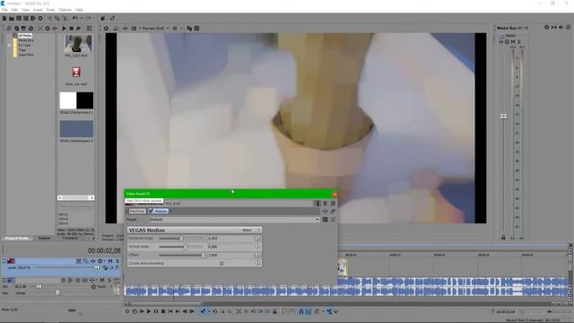Select Smart Bins folder in tree
This screenshot has width=574, height=323.
(x=26, y=55)
